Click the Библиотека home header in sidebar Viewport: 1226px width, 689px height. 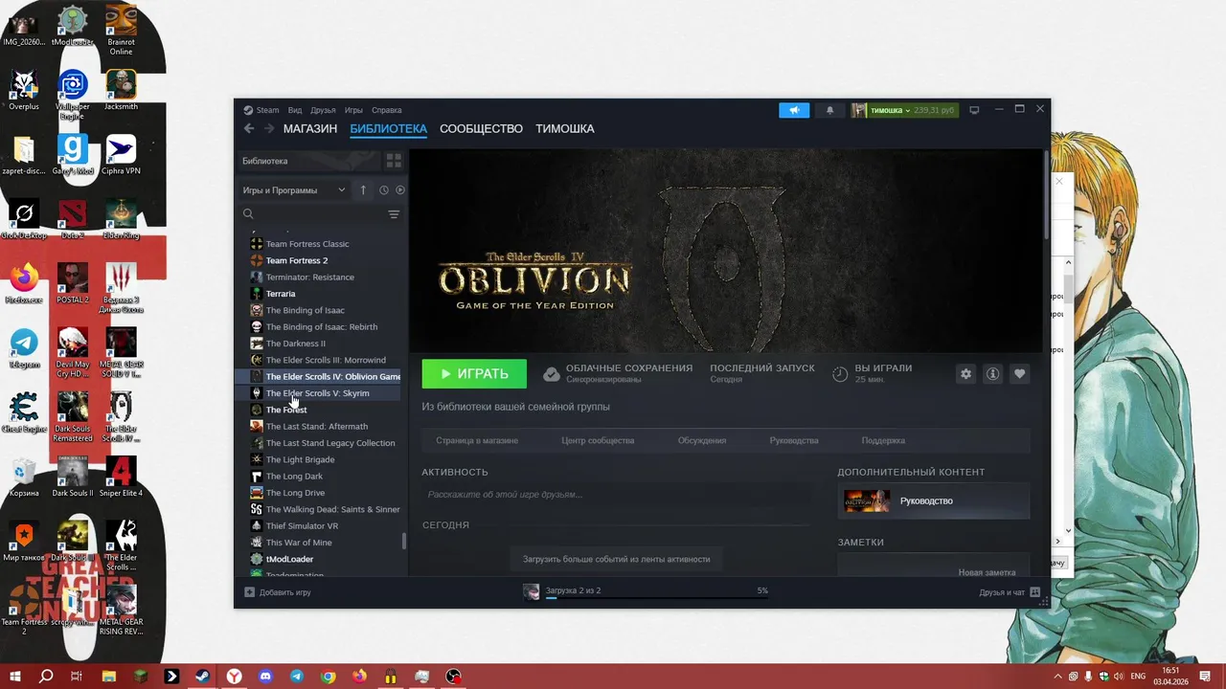point(308,161)
